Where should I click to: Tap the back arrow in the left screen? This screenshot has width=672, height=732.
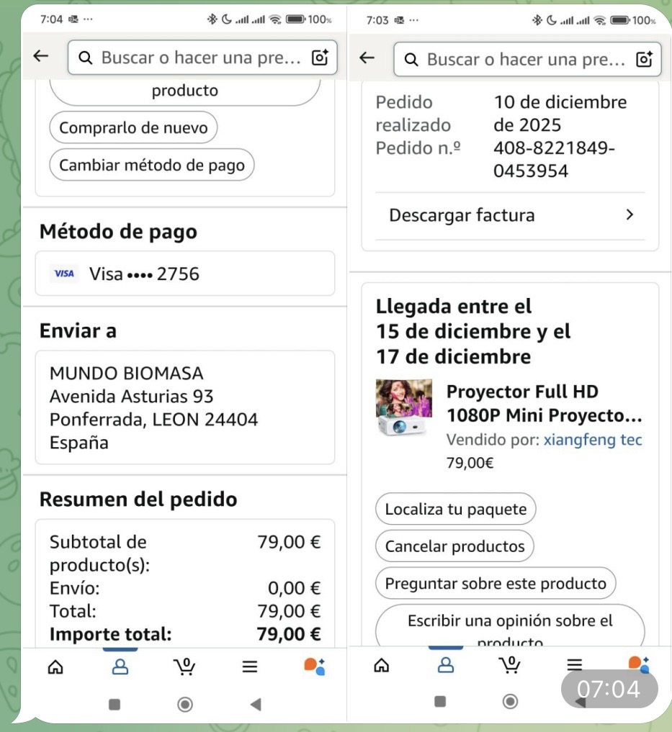42,57
